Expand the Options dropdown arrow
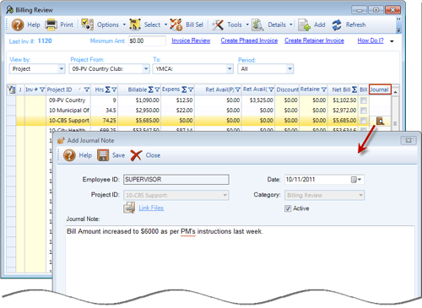422x308 pixels. click(x=124, y=24)
